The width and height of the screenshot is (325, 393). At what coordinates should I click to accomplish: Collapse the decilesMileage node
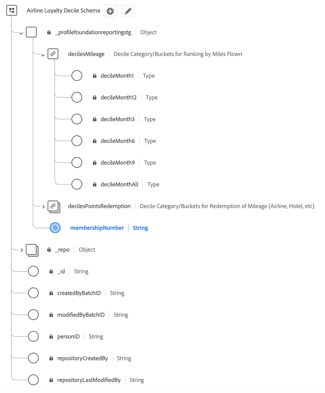click(x=43, y=55)
